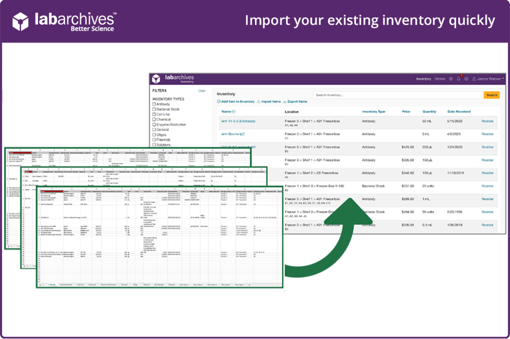The width and height of the screenshot is (510, 339).
Task: Click the info icon in the header
Action: (467, 79)
